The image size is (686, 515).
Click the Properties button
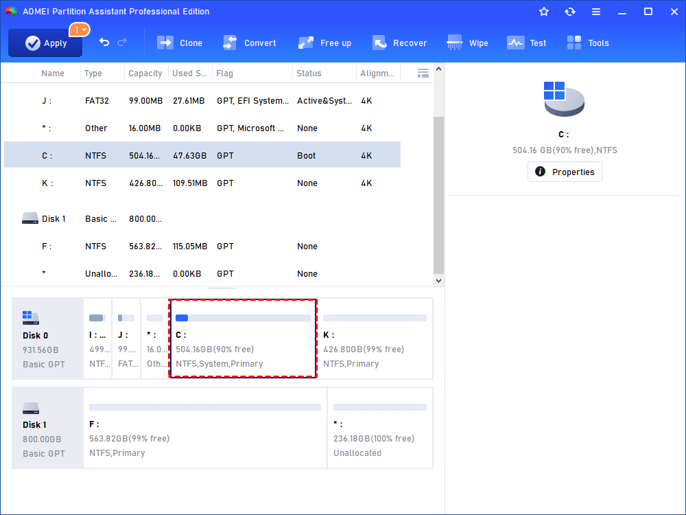(x=565, y=172)
